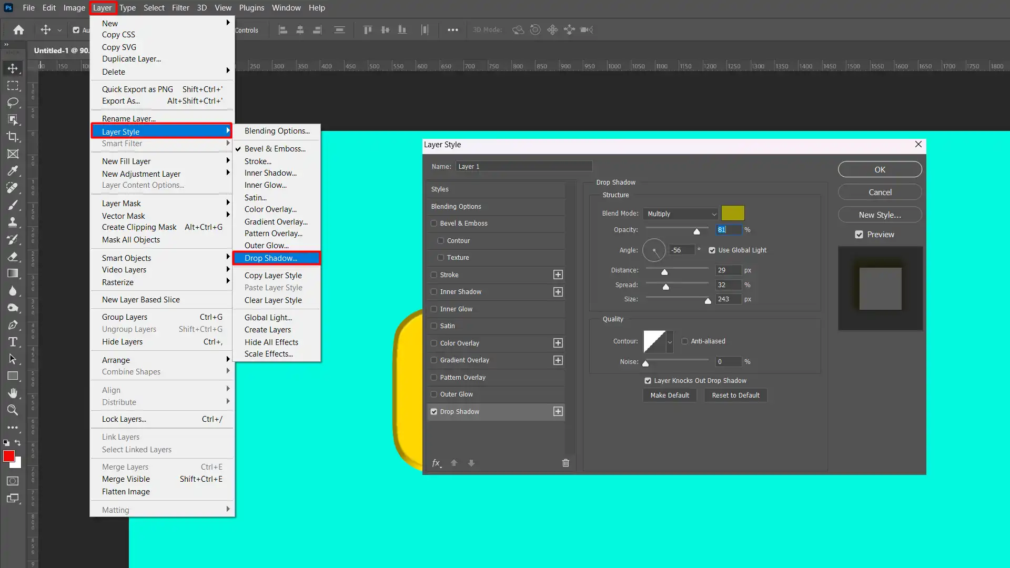Screen dimensions: 1010x568
Task: Enable the Outer Glow checkbox
Action: (434, 394)
